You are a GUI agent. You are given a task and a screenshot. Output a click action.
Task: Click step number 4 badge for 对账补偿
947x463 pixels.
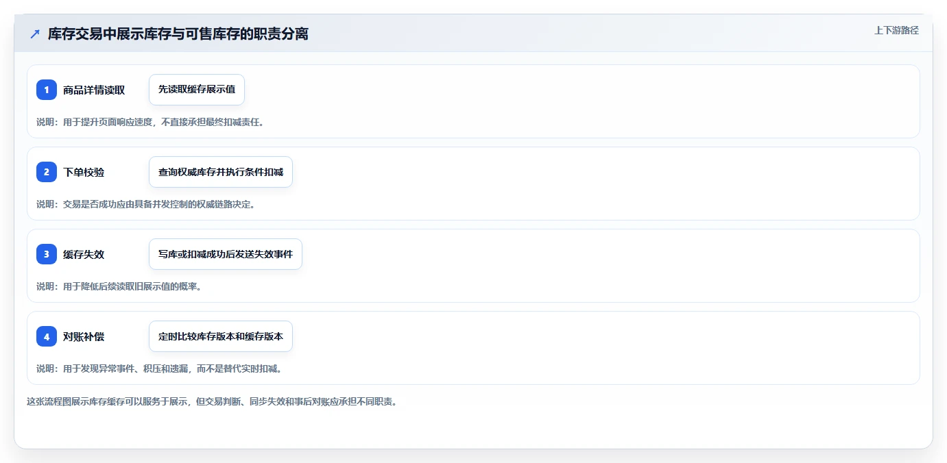[x=47, y=336]
